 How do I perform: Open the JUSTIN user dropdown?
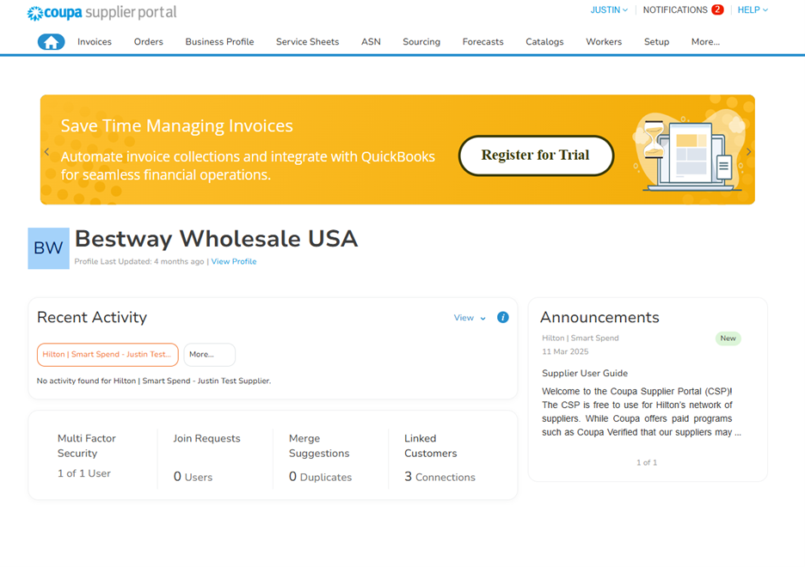tap(609, 10)
